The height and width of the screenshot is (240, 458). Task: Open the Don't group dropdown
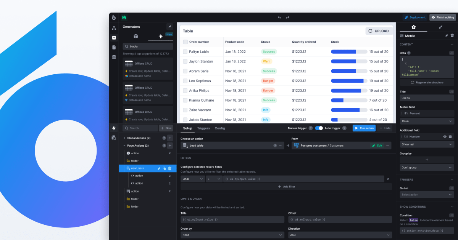pos(426,167)
